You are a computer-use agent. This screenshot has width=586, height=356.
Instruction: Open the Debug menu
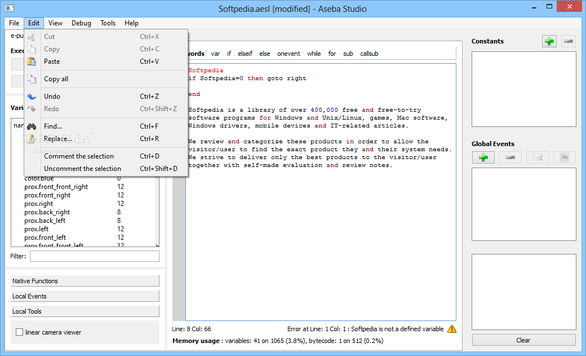click(81, 23)
